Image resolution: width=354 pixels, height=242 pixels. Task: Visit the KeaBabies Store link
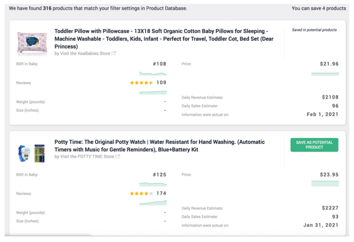(85, 54)
